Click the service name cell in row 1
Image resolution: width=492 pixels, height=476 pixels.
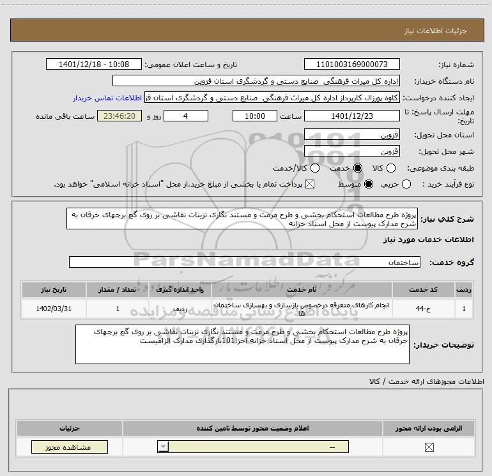pyautogui.click(x=302, y=309)
